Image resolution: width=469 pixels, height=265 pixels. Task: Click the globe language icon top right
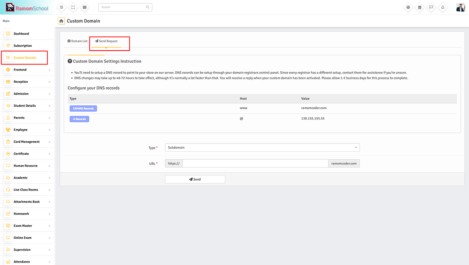tap(408, 7)
